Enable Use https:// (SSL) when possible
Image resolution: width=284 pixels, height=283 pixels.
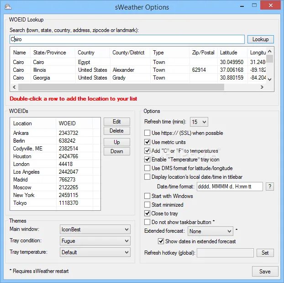pyautogui.click(x=147, y=133)
